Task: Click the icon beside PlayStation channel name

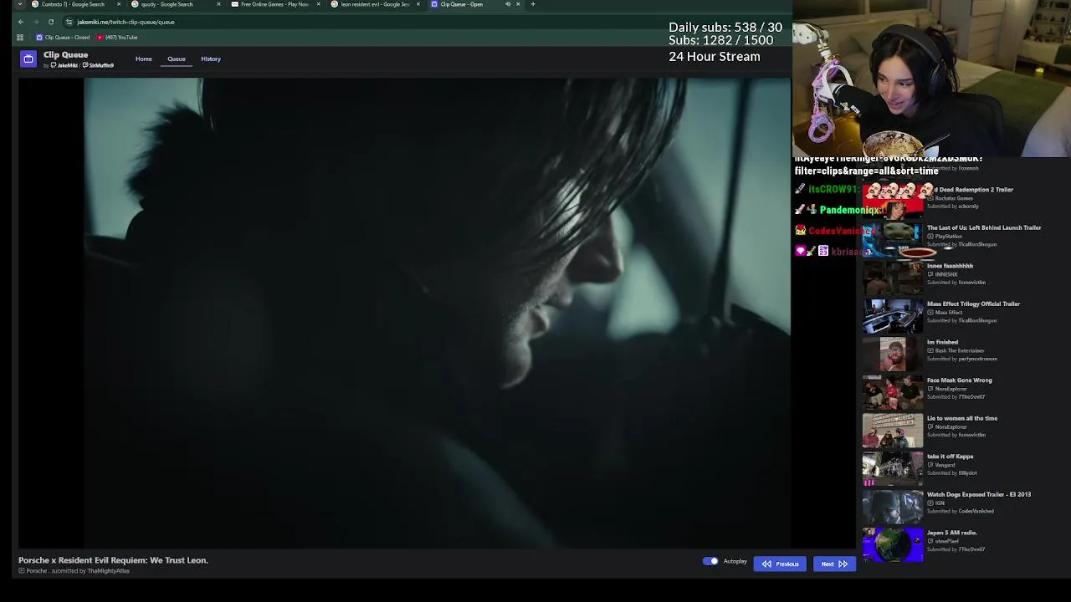Action: tap(930, 237)
